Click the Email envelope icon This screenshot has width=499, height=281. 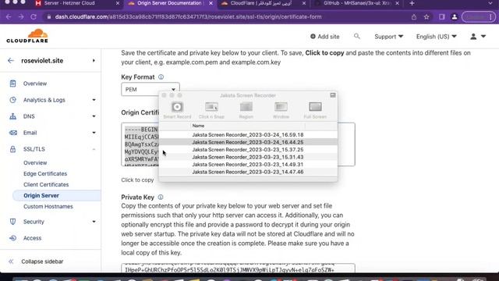click(x=12, y=133)
